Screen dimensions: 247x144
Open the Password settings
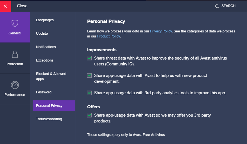(44, 92)
